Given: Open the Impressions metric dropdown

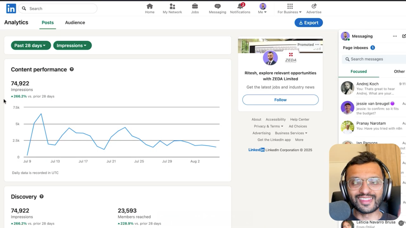Looking at the screenshot, I should (72, 46).
